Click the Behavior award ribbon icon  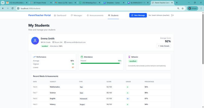pyautogui.click(x=129, y=57)
